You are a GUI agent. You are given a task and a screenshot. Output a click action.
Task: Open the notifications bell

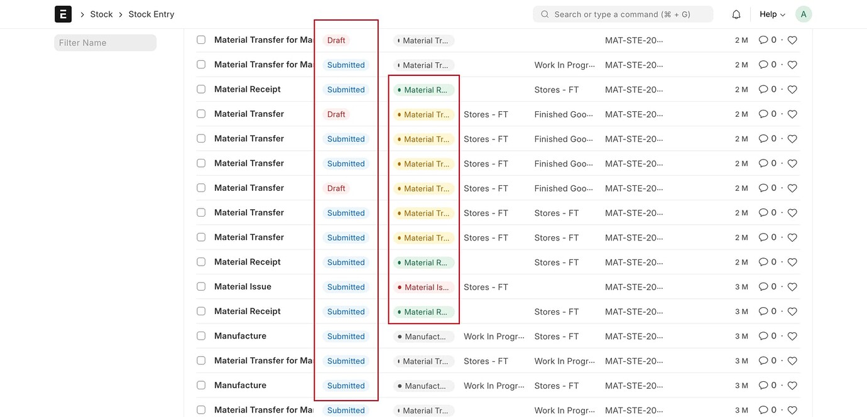coord(736,13)
